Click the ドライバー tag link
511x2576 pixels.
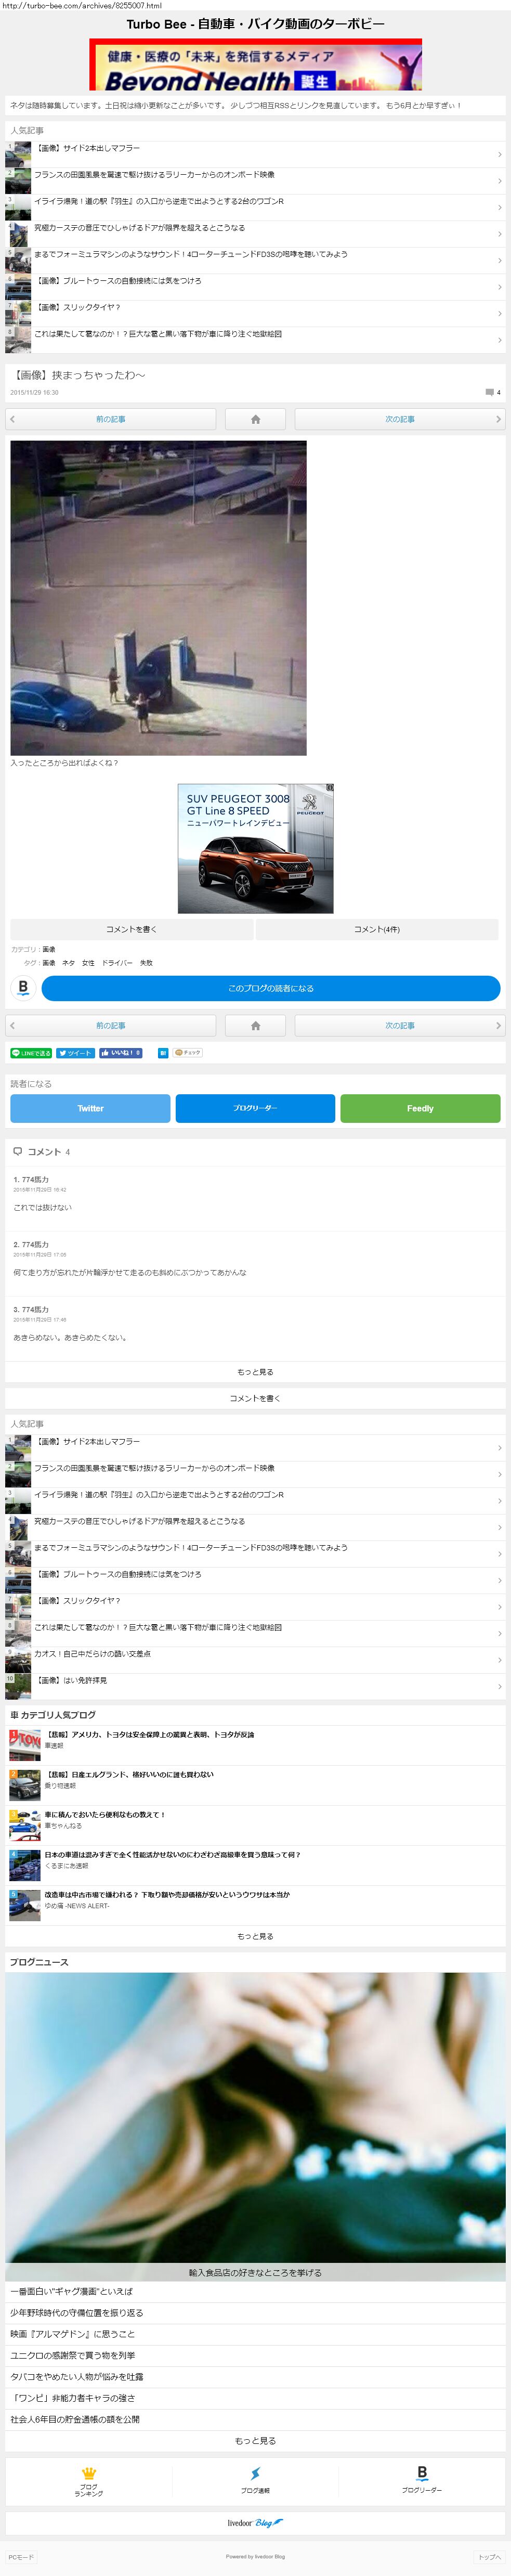click(117, 963)
